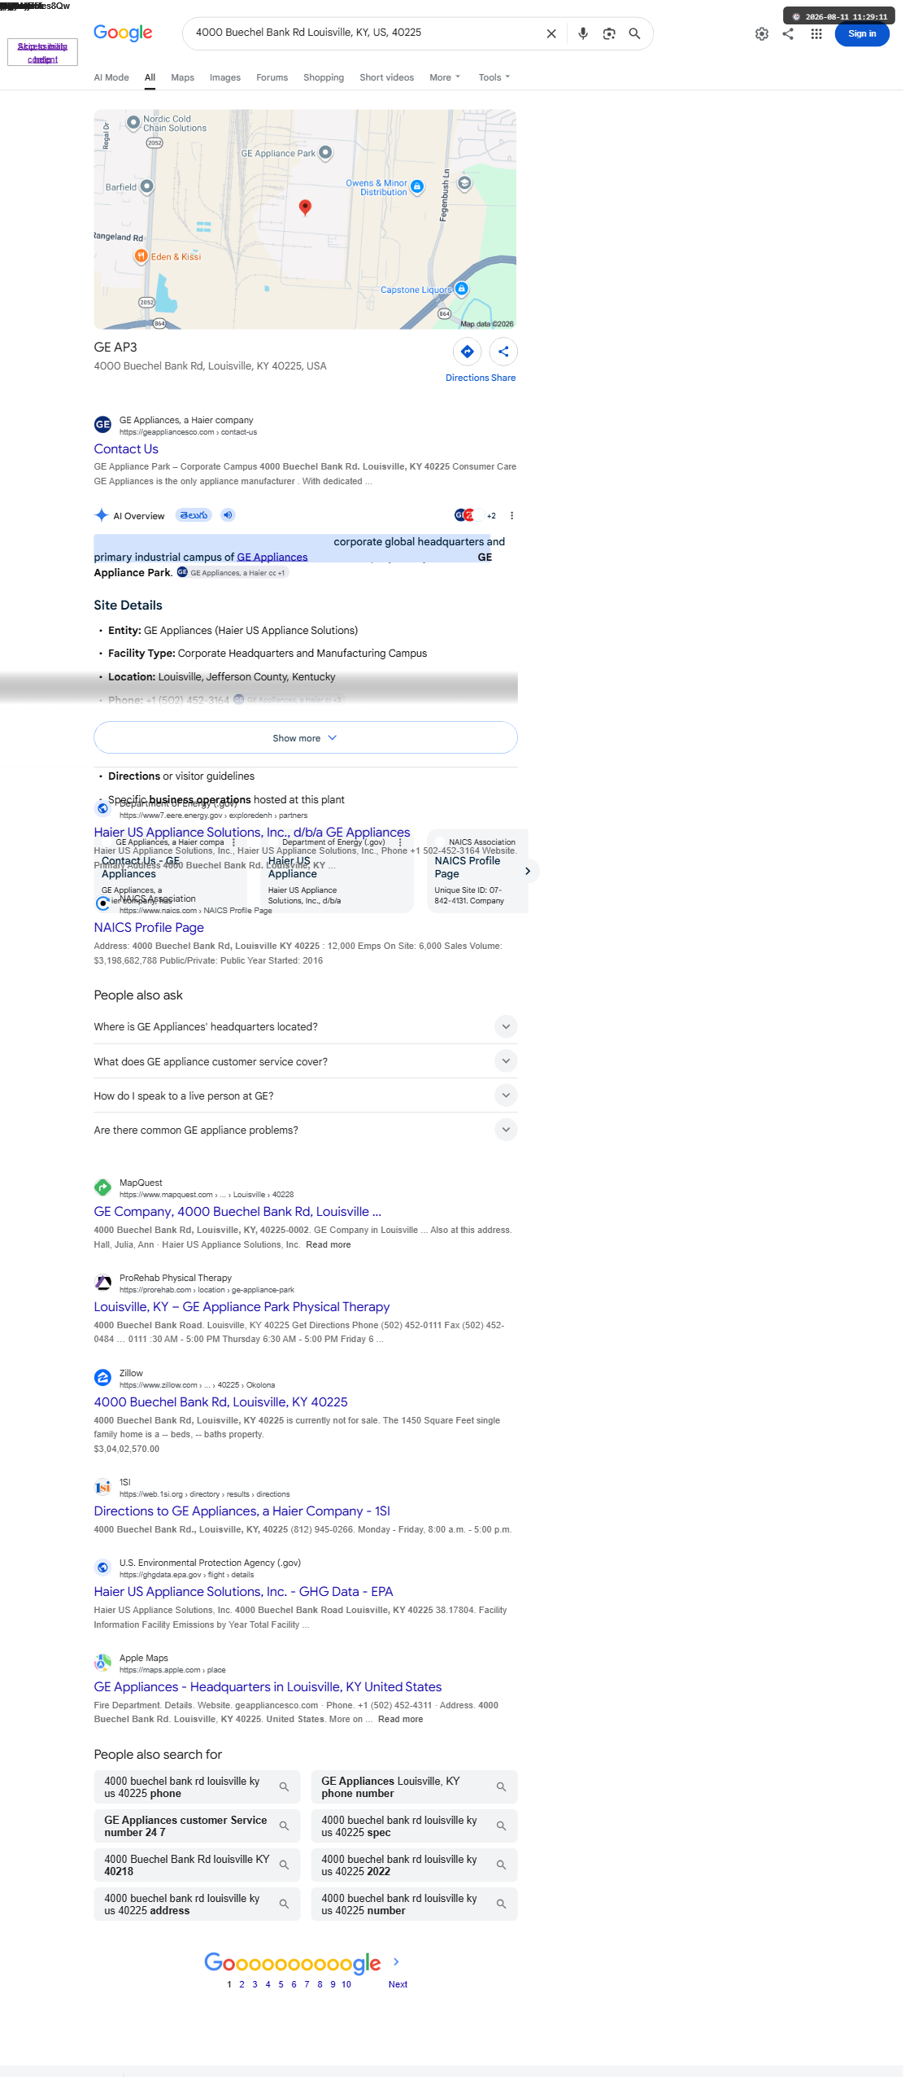Viewport: 914px width, 2077px height.
Task: Click the MapQuest favicon
Action: coord(102,1187)
